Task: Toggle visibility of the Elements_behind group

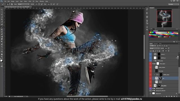Action: pyautogui.click(x=150, y=89)
